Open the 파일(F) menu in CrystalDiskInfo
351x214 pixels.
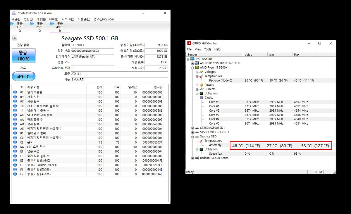(x=16, y=19)
